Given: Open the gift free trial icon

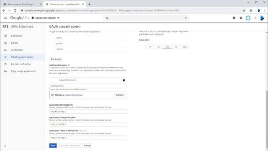Looking at the screenshot, I should point(234,18).
